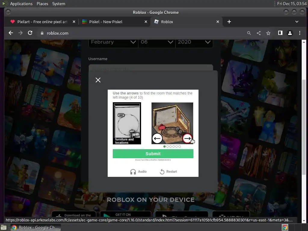
Task: Open the Chrome profile icon
Action: [x=290, y=33]
